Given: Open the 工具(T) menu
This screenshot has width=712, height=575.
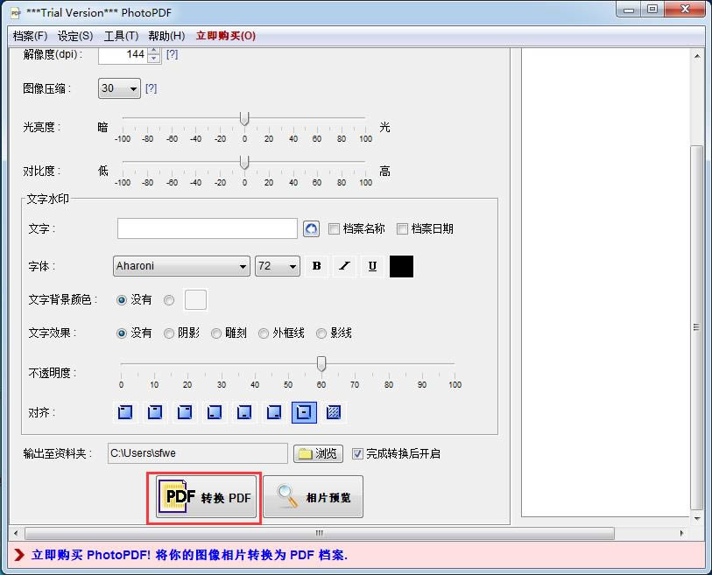Looking at the screenshot, I should (121, 36).
